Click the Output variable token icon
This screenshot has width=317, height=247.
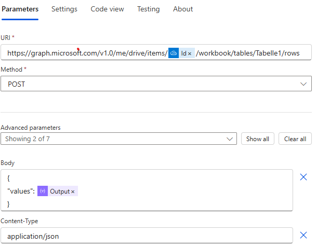[43, 191]
